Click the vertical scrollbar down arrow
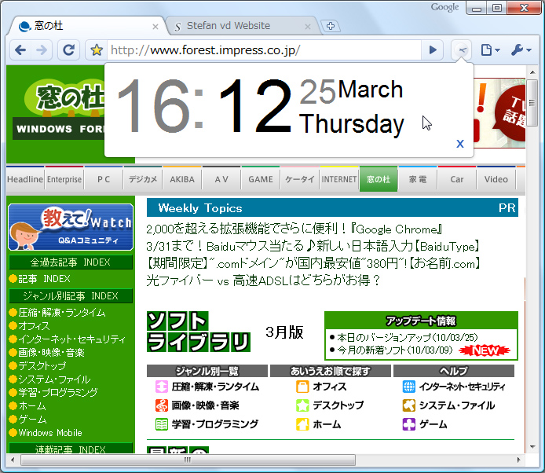Viewport: 545px width, 473px height. [x=532, y=447]
